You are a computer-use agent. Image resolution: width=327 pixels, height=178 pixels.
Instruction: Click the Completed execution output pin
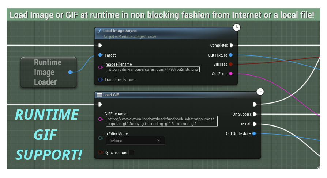(x=232, y=45)
